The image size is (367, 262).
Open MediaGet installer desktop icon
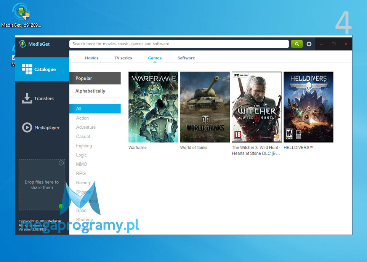(x=21, y=15)
